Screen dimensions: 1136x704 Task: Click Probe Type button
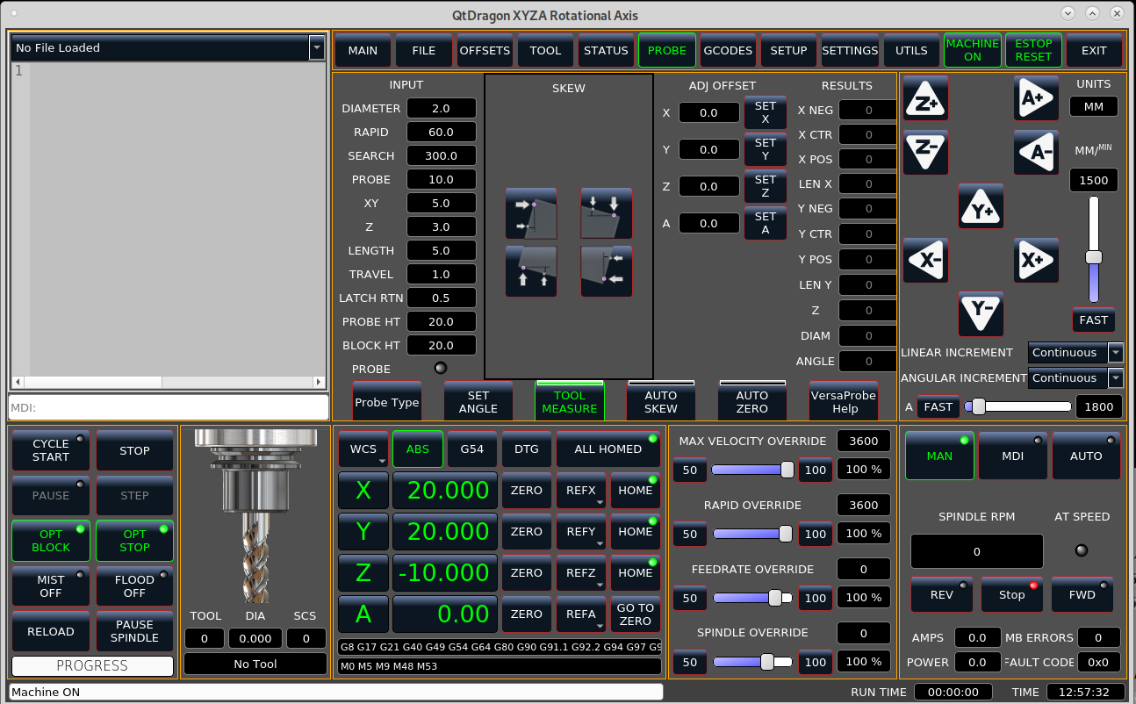(x=387, y=401)
